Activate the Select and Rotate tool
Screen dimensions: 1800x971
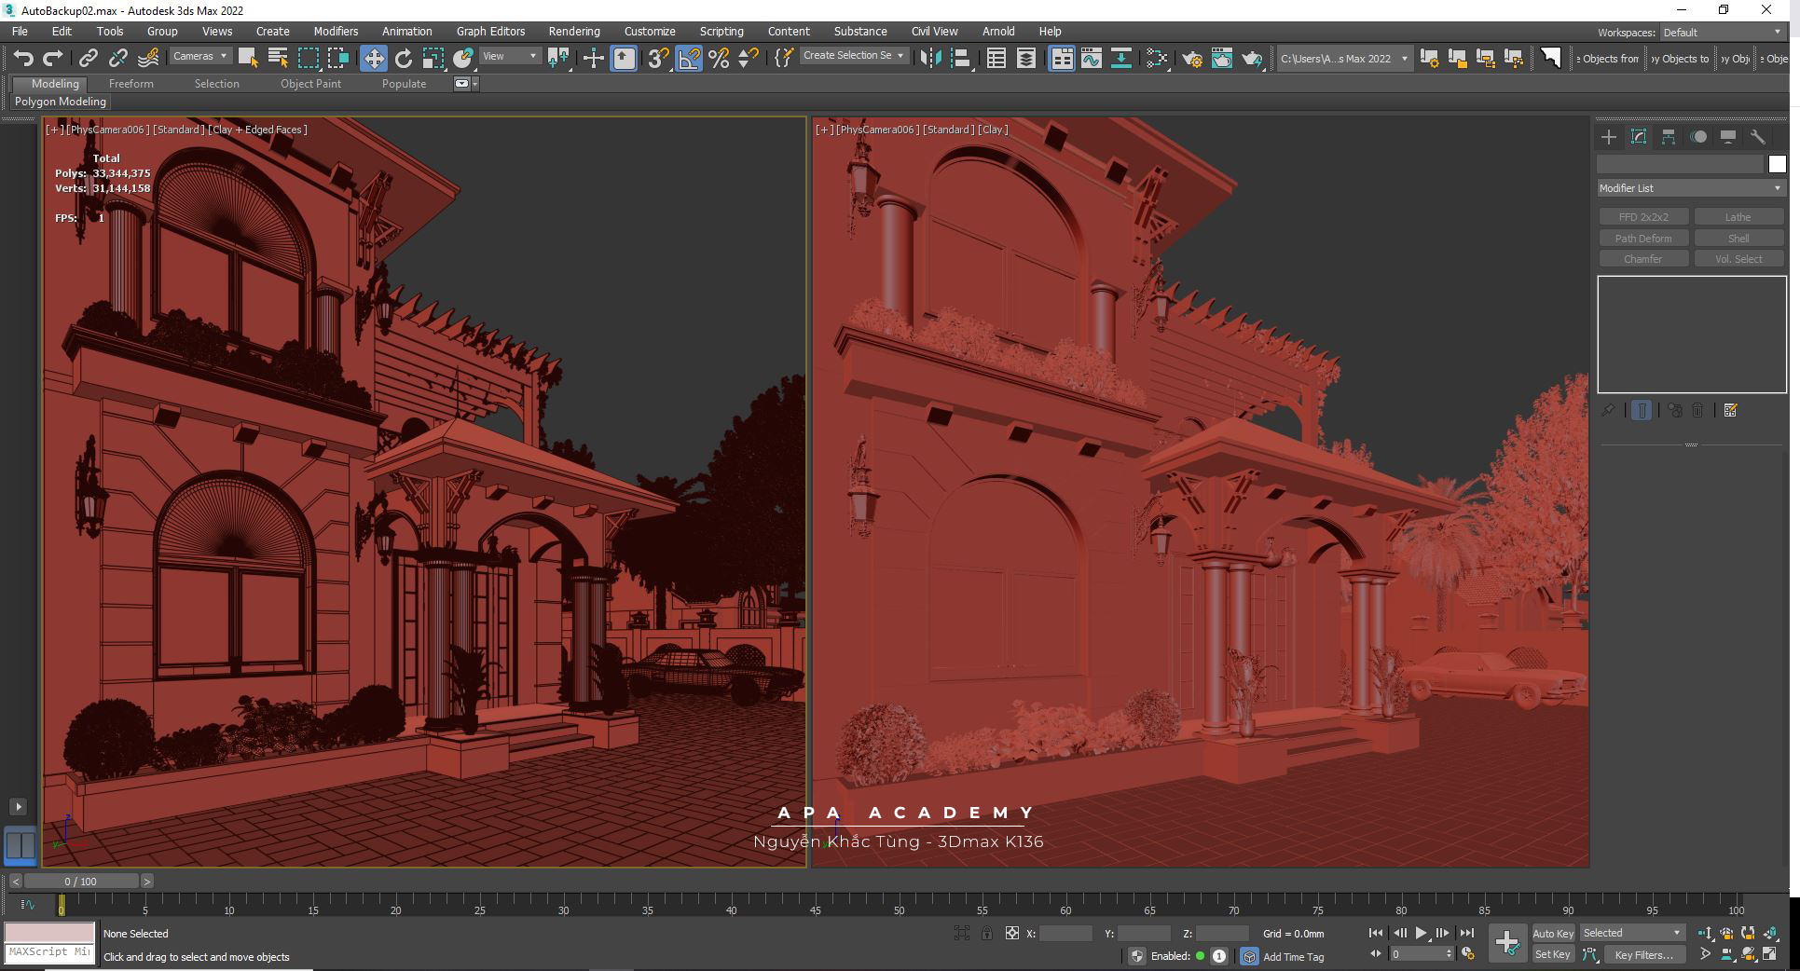click(x=403, y=59)
